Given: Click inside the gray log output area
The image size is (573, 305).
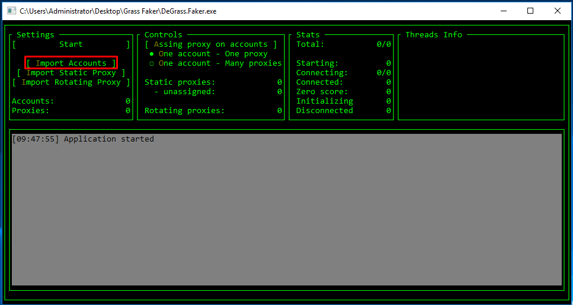Looking at the screenshot, I should pyautogui.click(x=286, y=213).
